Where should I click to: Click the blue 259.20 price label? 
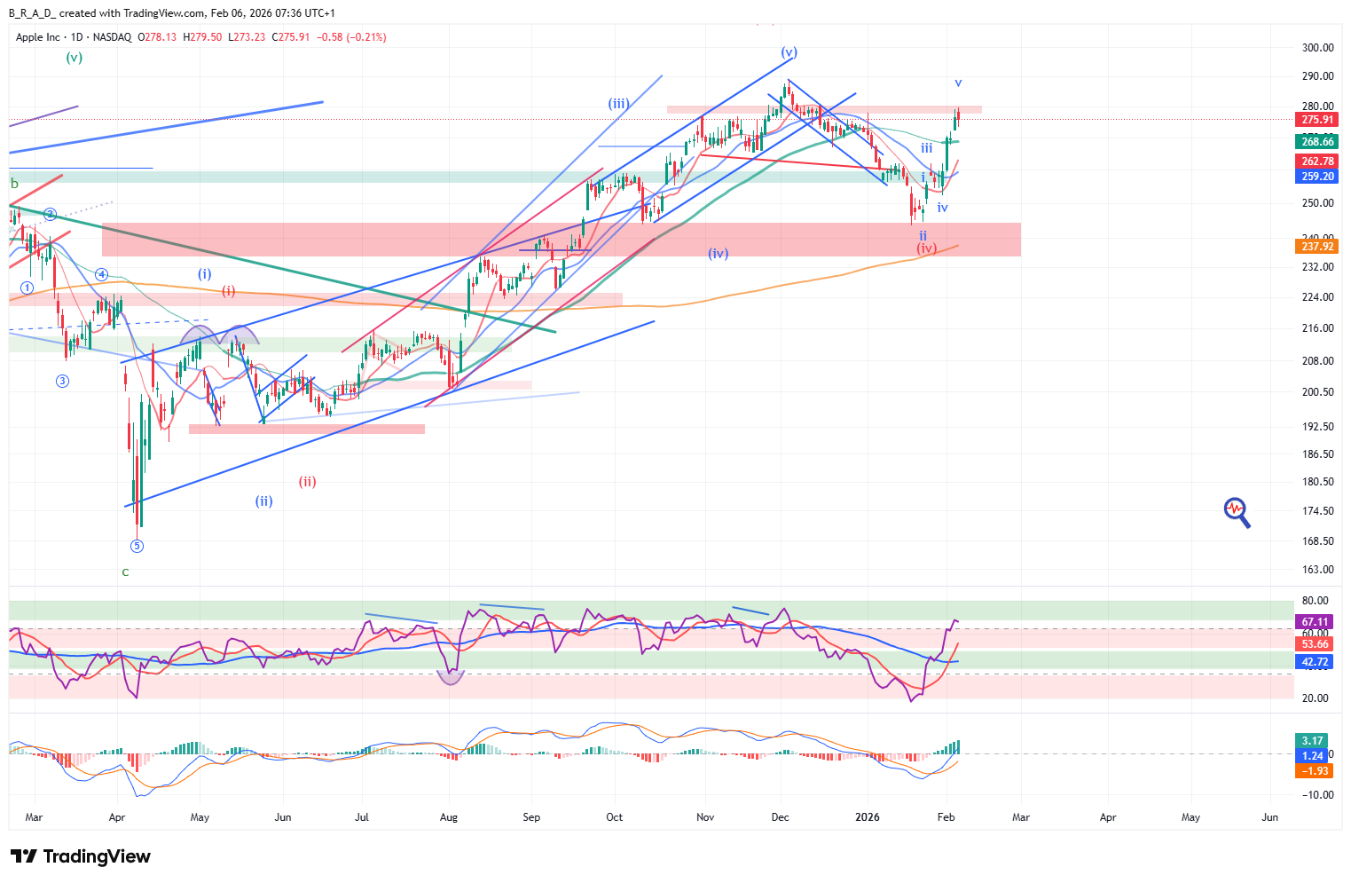(1317, 177)
